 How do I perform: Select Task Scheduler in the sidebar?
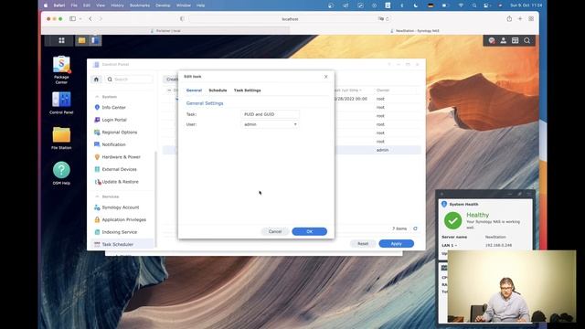pos(122,244)
